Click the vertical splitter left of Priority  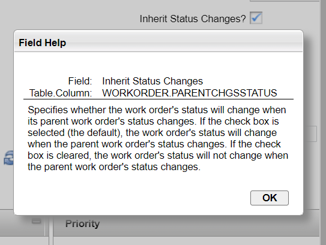51,228
